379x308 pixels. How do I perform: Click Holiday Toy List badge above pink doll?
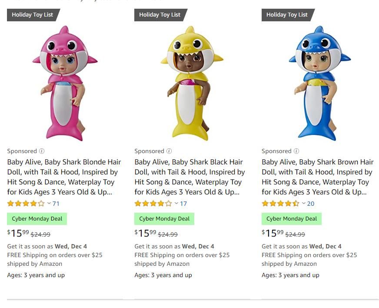(x=33, y=15)
